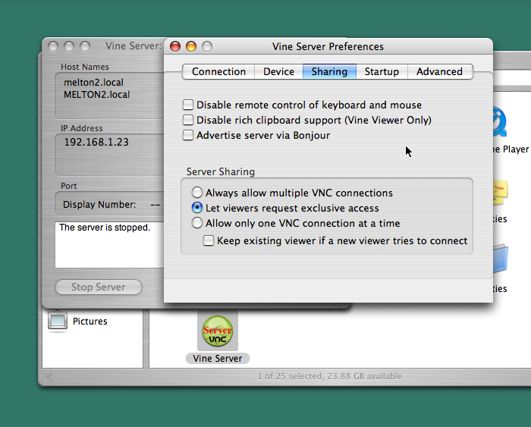
Task: Minimize the Vine Server Preferences window
Action: point(191,46)
